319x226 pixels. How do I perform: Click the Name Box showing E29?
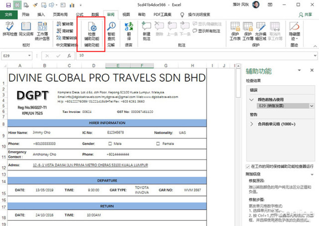[x=14, y=56]
